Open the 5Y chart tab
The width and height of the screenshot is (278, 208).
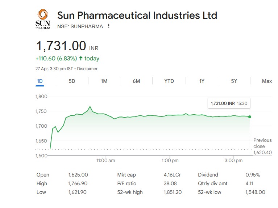[x=234, y=81]
